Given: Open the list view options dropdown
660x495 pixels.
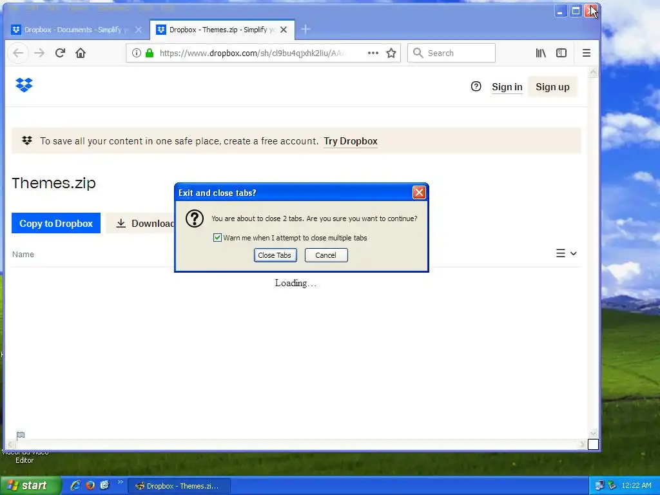Looking at the screenshot, I should [x=566, y=253].
